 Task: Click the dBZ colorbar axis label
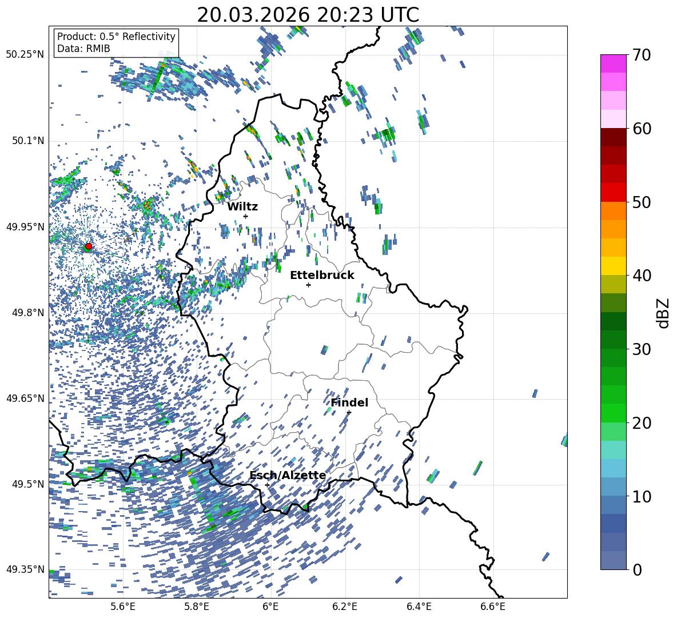point(663,313)
